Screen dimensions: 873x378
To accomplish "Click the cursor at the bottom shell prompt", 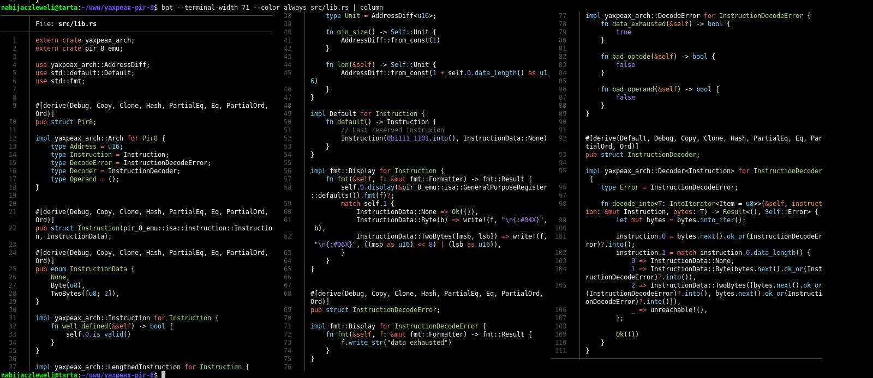I will [163, 375].
